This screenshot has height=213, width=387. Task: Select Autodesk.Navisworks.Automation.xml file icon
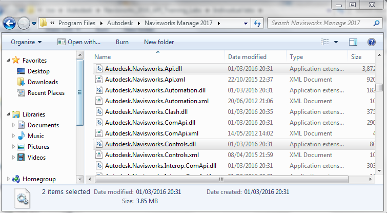click(x=99, y=101)
